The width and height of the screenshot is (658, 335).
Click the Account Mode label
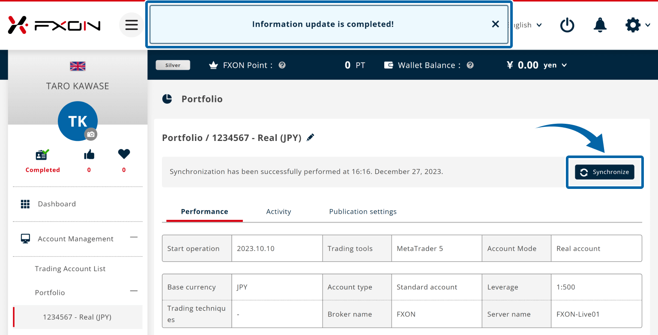pos(511,248)
